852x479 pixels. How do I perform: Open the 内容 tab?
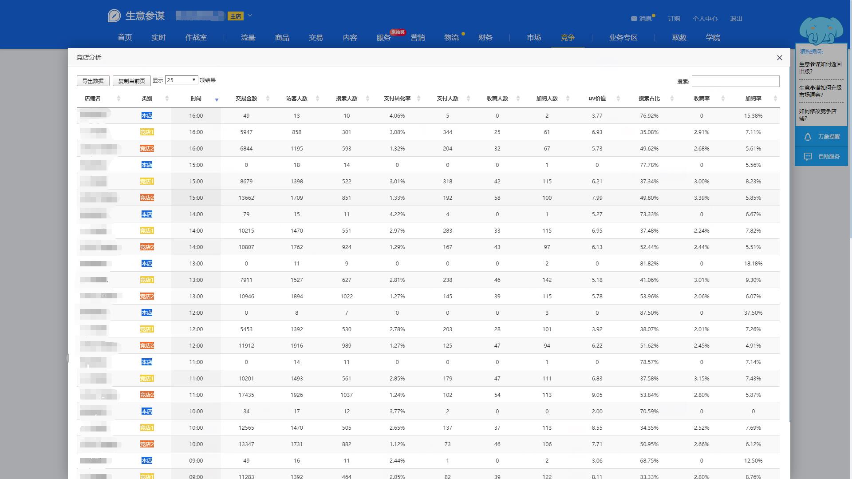pos(350,38)
